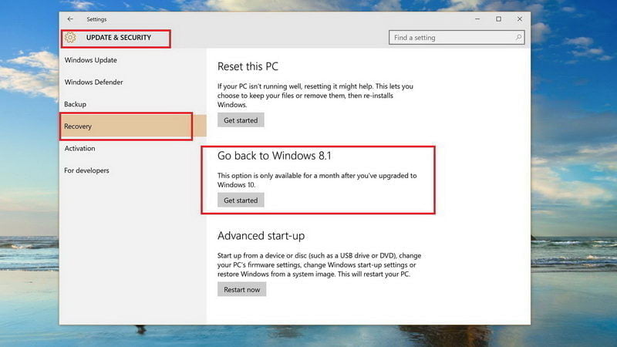Image resolution: width=617 pixels, height=347 pixels.
Task: Open the Activation section
Action: click(x=80, y=148)
